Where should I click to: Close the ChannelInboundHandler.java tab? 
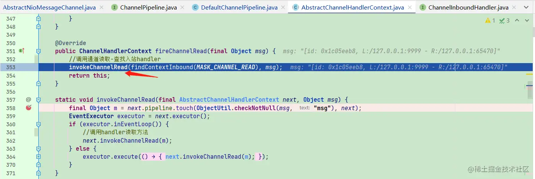click(x=514, y=7)
